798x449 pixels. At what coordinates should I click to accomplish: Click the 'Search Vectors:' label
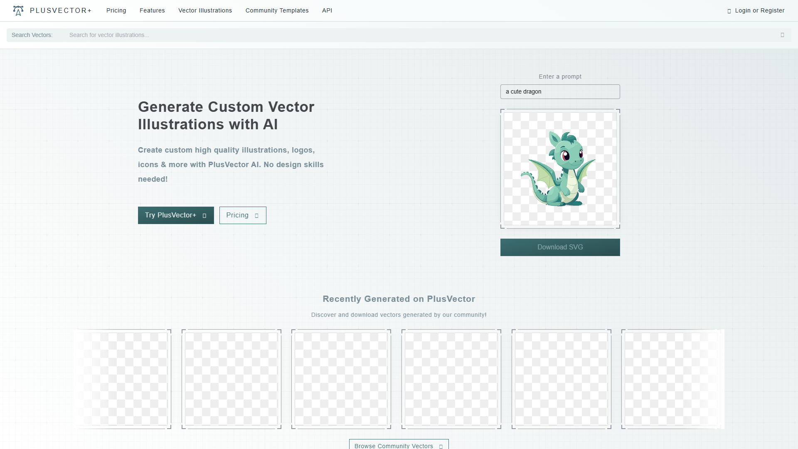(32, 35)
